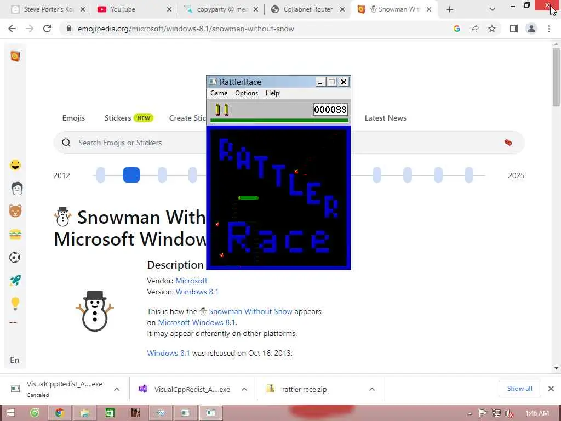Click the Emojipedia logo in sidebar
The image size is (561, 421).
click(15, 56)
